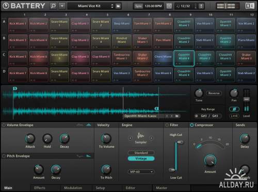The image size is (258, 192).
Task: Click the panic exclamation mark icon
Action: (x=201, y=6)
